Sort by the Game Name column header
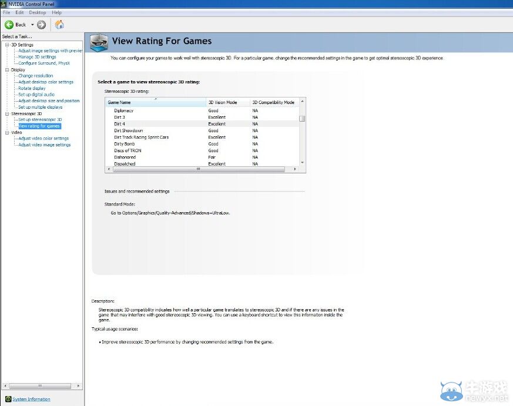The height and width of the screenshot is (406, 513). pos(156,102)
